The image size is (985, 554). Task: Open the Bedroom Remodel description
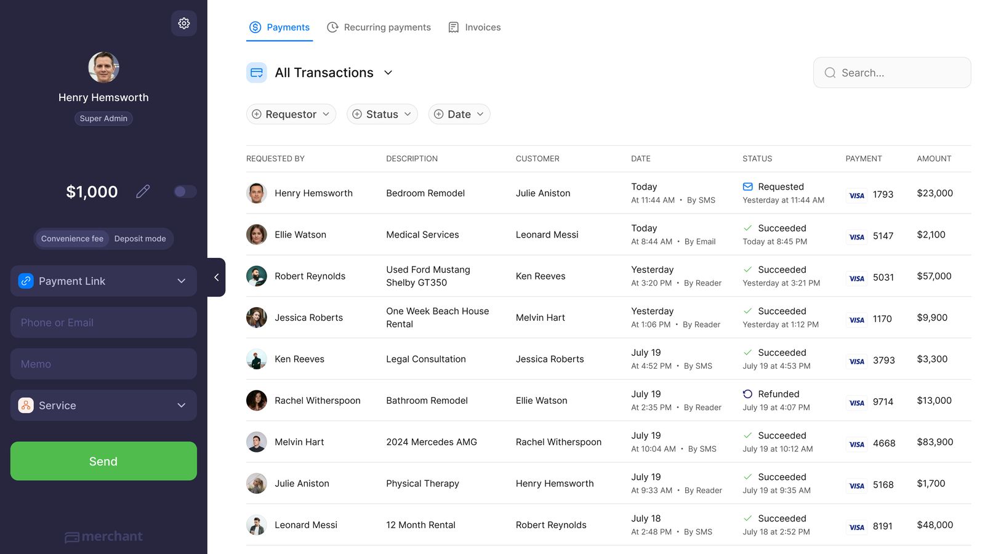tap(425, 193)
